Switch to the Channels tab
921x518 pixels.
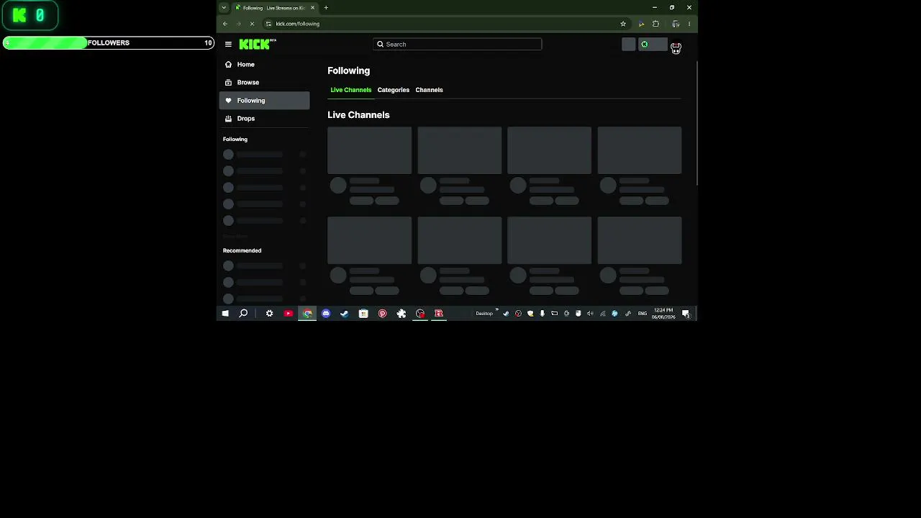tap(429, 90)
